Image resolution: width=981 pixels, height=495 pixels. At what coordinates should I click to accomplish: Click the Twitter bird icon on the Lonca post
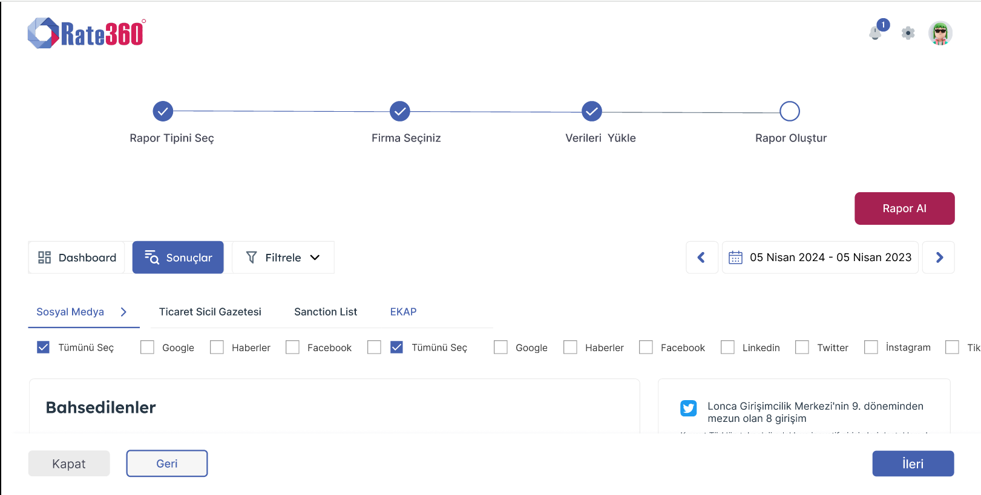[x=688, y=409]
